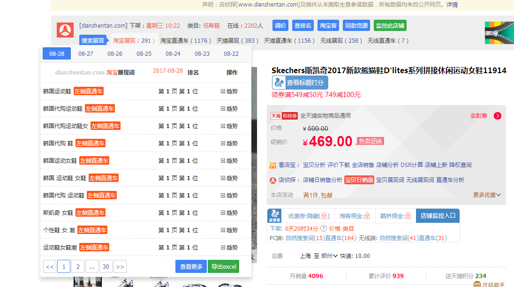Click the 店透视 squirrel logo icon
This screenshot has width=514, height=287.
pos(274,216)
